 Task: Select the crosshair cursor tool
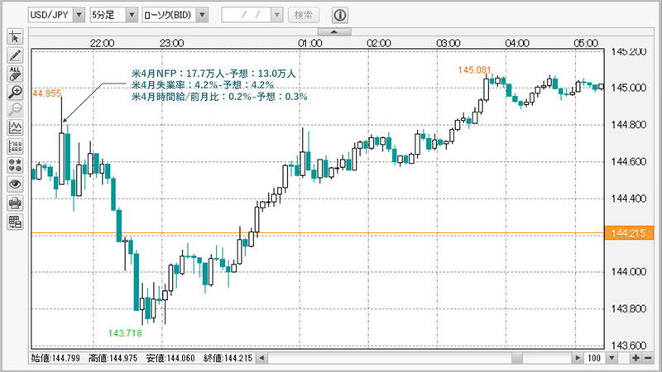15,36
